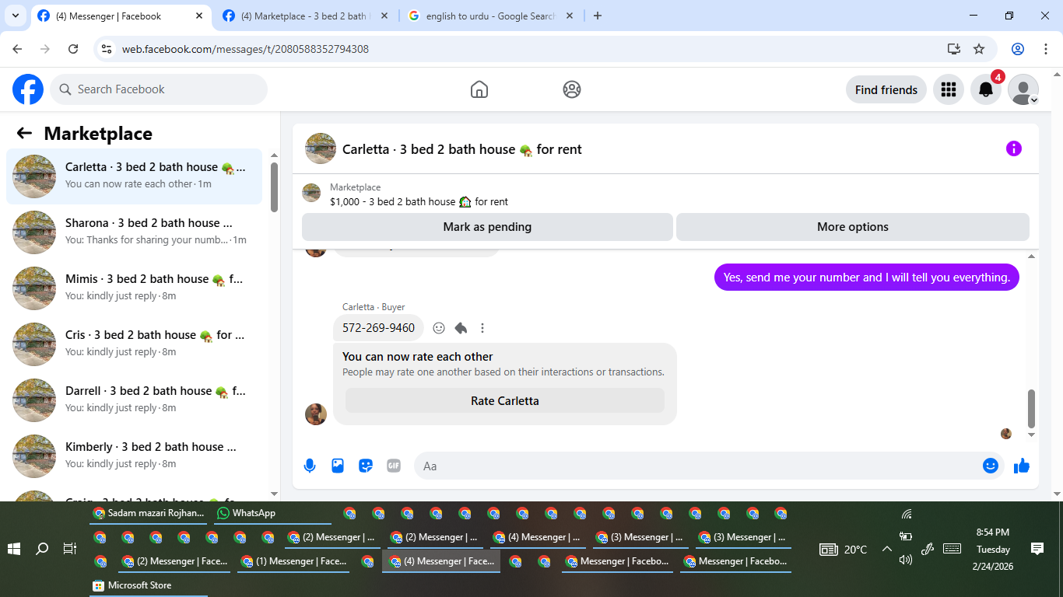Click the voice clip microphone icon

tap(310, 466)
